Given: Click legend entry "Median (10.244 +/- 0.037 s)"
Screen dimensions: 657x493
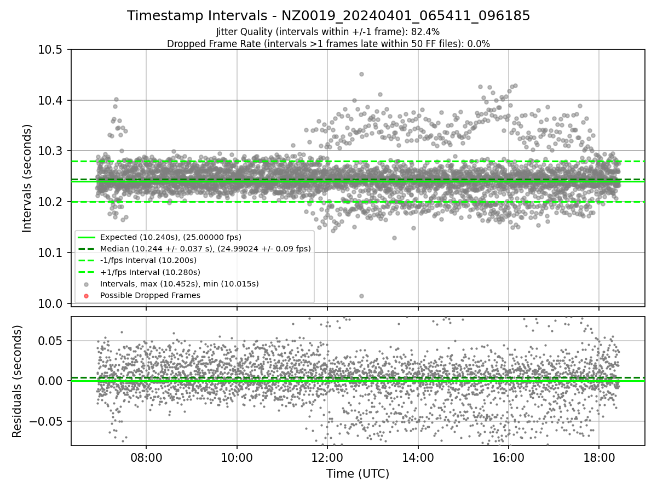Looking at the screenshot, I should 205,249.
